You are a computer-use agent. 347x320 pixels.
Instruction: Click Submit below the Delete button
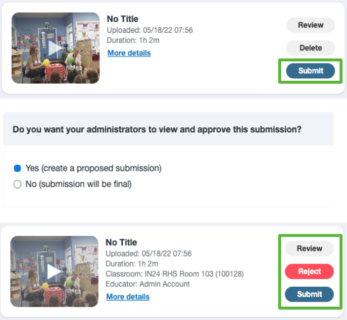tap(310, 71)
